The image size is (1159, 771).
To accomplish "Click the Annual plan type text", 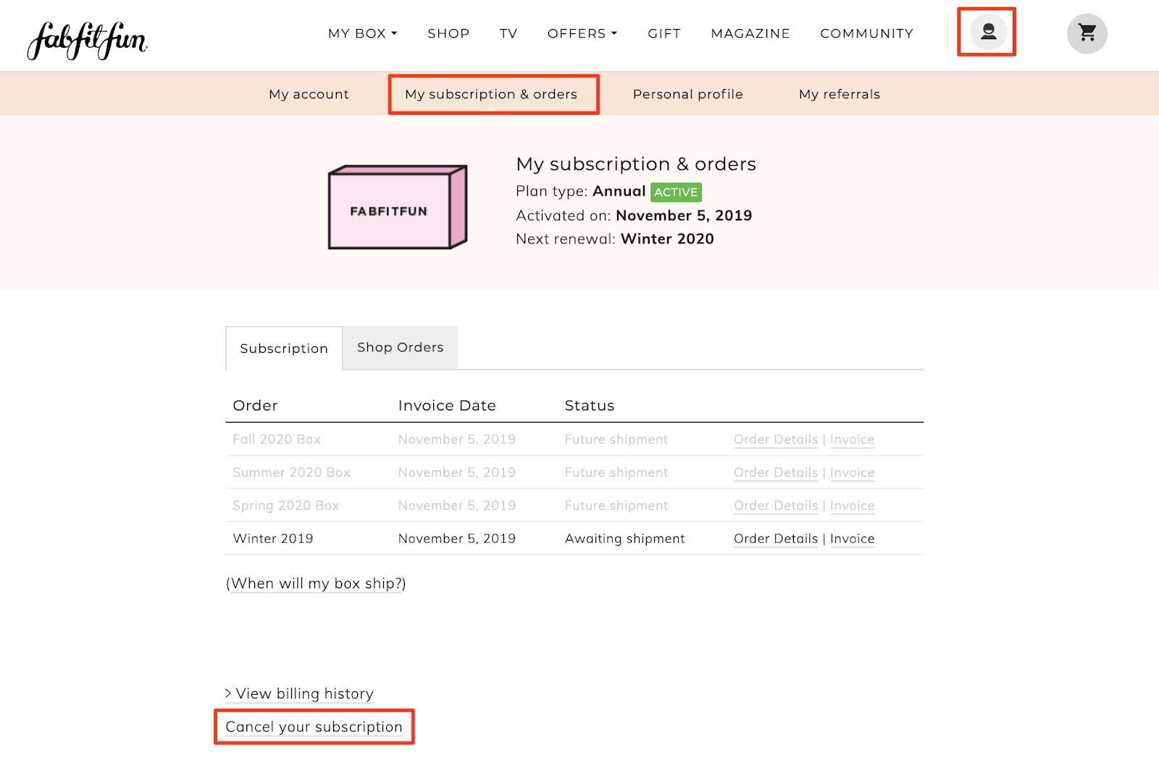I will 619,191.
